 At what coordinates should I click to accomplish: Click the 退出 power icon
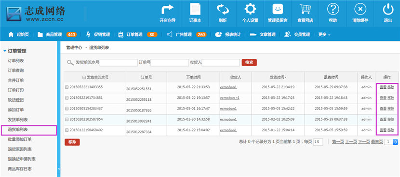(388, 10)
